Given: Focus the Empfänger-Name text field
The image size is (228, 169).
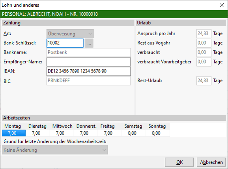Looking at the screenshot, I should 88,62.
